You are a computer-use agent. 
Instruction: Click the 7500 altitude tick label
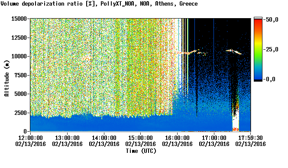tap(20, 75)
